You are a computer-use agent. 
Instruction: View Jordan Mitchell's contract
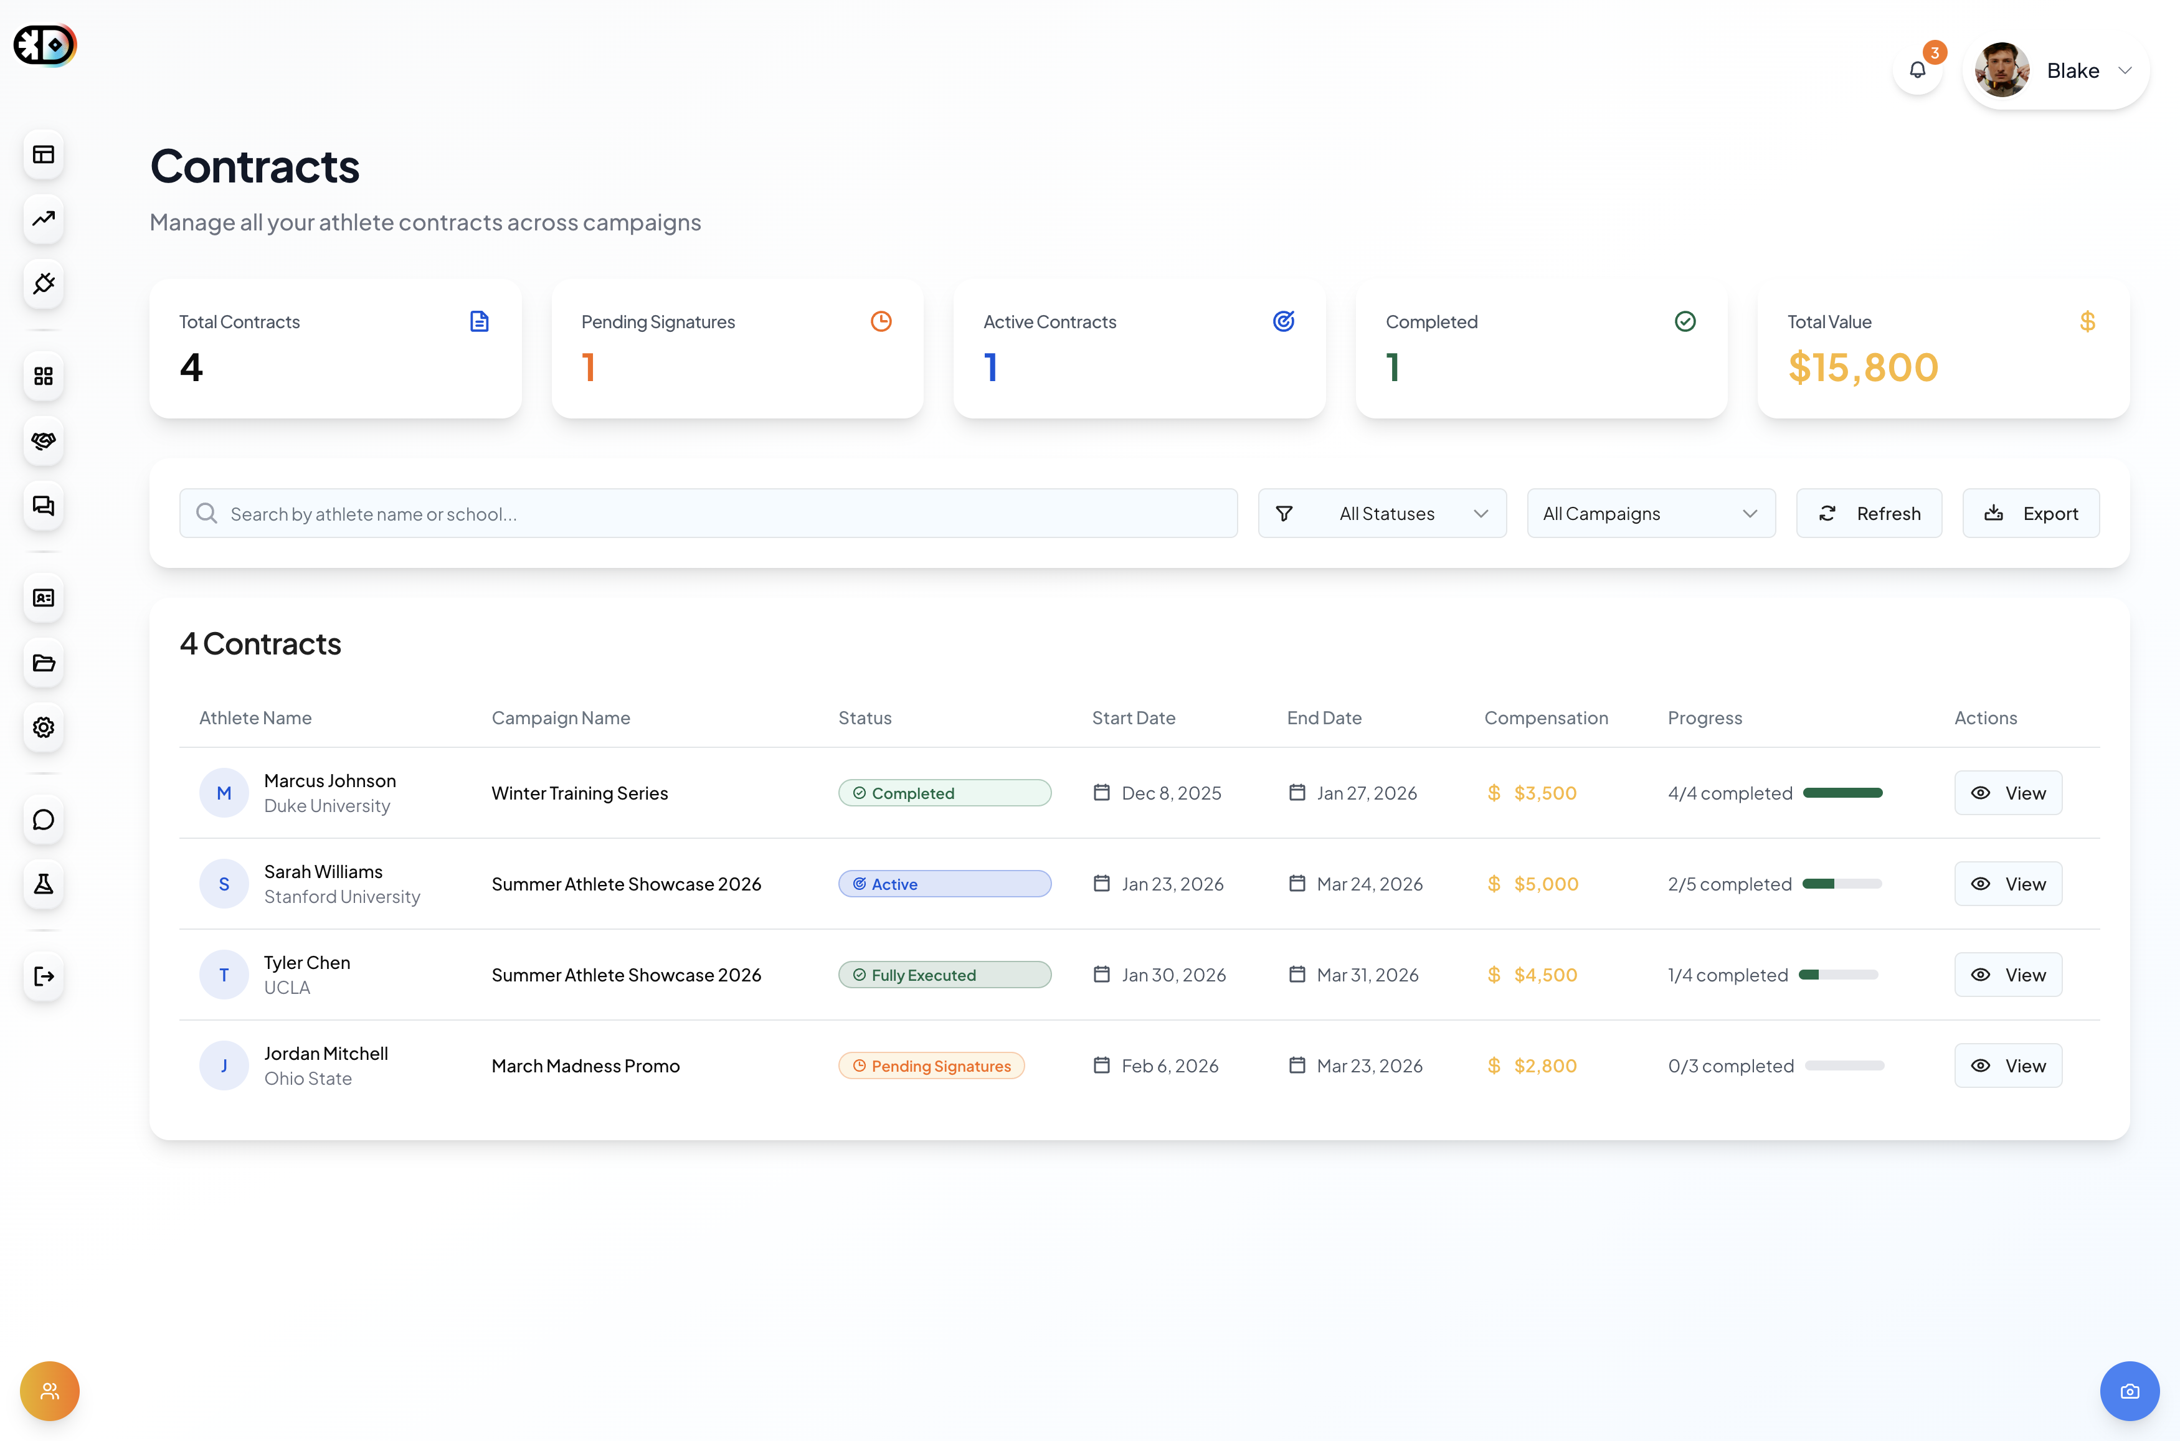2008,1066
